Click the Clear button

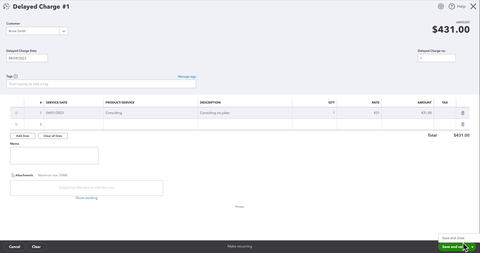[36, 247]
